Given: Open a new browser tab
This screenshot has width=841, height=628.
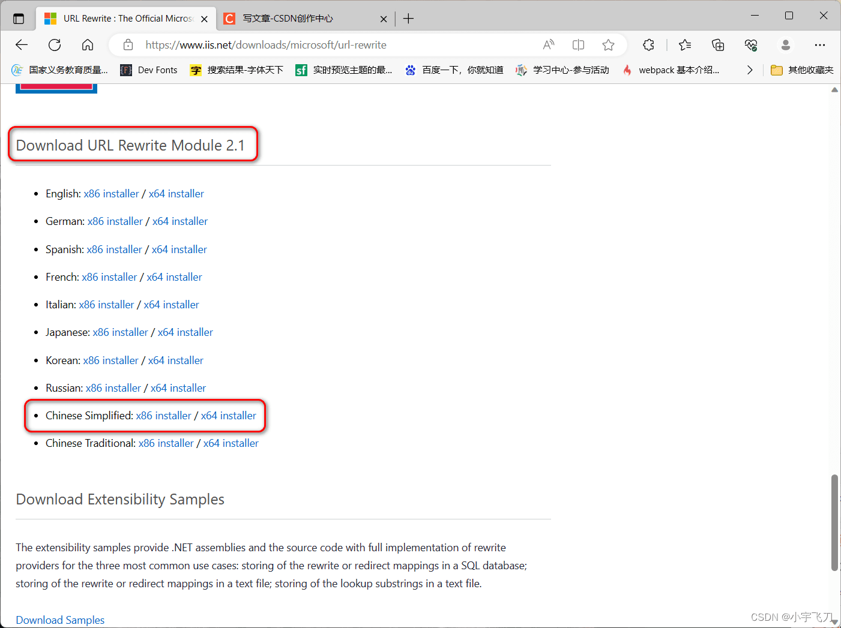Looking at the screenshot, I should click(409, 19).
